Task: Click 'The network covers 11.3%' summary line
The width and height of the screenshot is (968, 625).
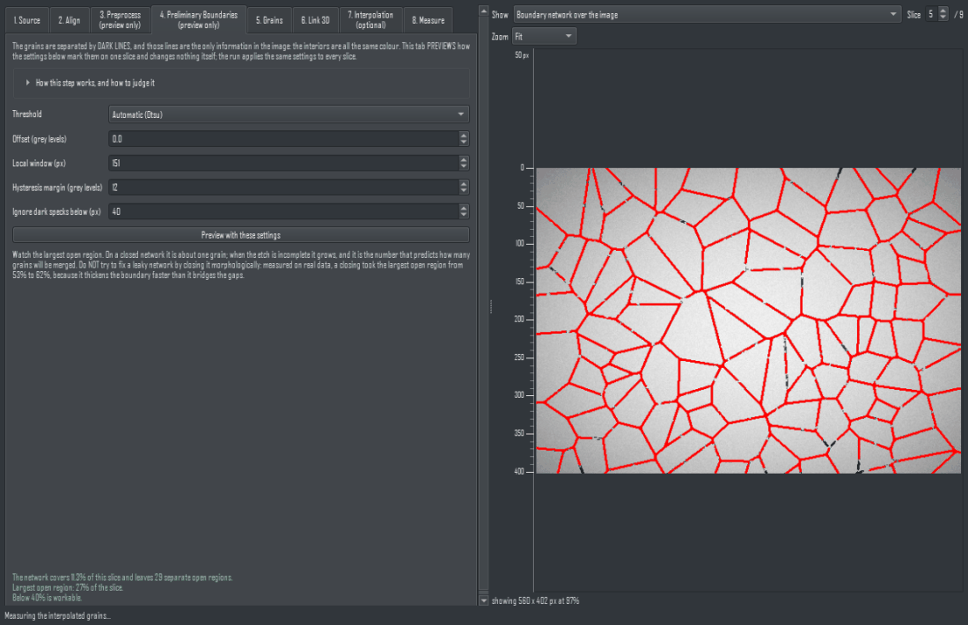Action: point(123,578)
